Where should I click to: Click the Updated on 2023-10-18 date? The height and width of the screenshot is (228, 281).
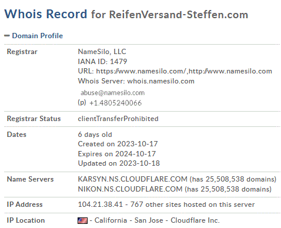119,163
